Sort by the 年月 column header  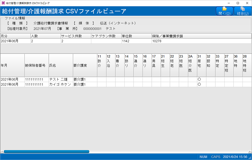click(x=12, y=65)
